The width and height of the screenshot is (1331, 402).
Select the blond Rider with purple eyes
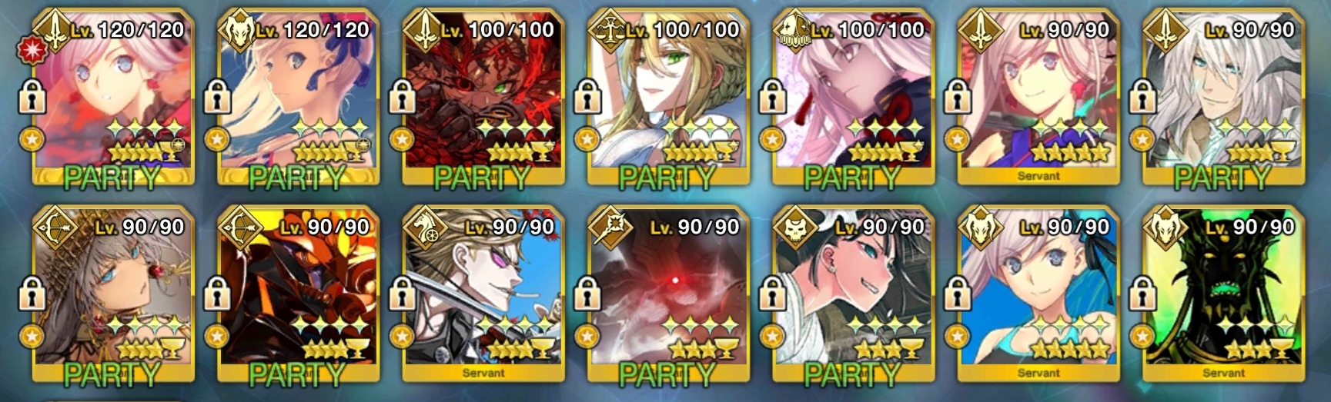[483, 295]
